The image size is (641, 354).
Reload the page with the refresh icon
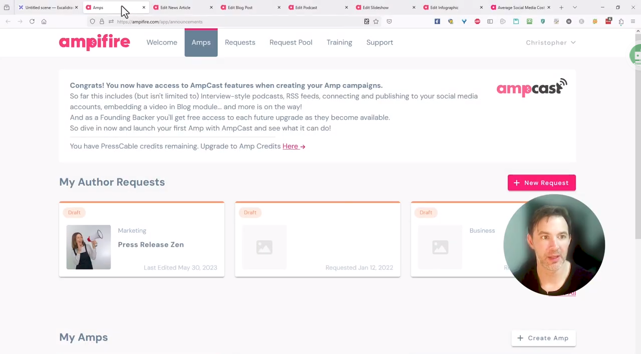32,22
